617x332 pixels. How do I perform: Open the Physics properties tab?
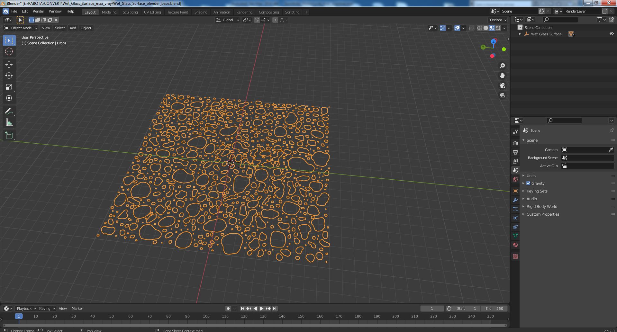tap(515, 218)
